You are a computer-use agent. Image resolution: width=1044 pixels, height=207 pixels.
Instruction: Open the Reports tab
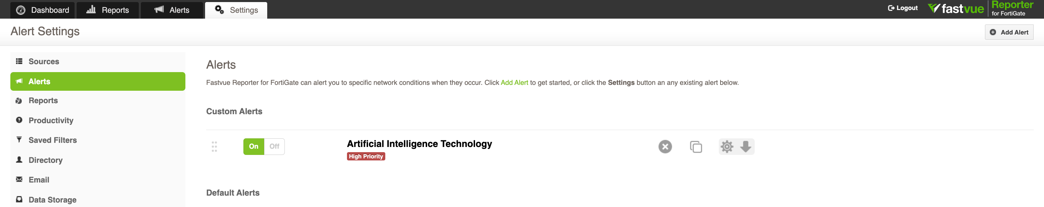coord(108,10)
